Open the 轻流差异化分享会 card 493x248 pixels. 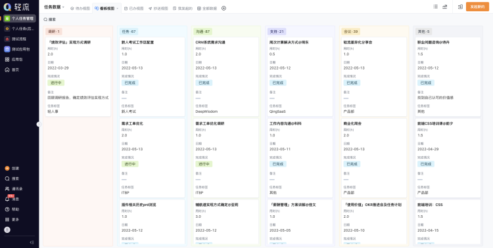374,77
